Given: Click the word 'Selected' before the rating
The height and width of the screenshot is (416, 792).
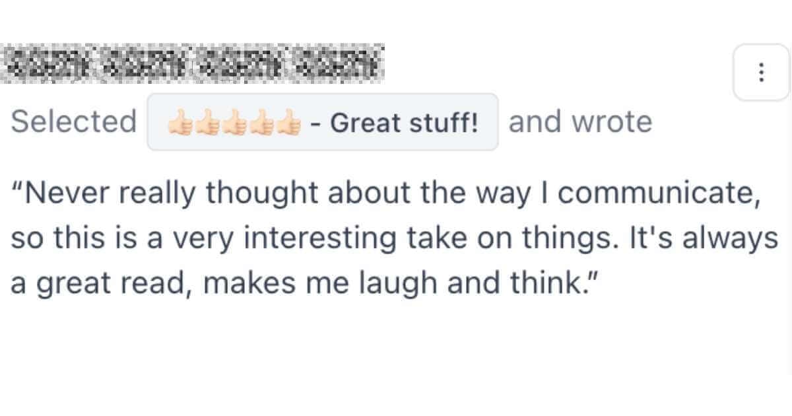Looking at the screenshot, I should (74, 122).
